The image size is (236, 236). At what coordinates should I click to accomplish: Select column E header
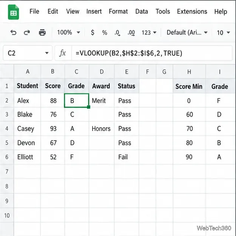coord(127,71)
